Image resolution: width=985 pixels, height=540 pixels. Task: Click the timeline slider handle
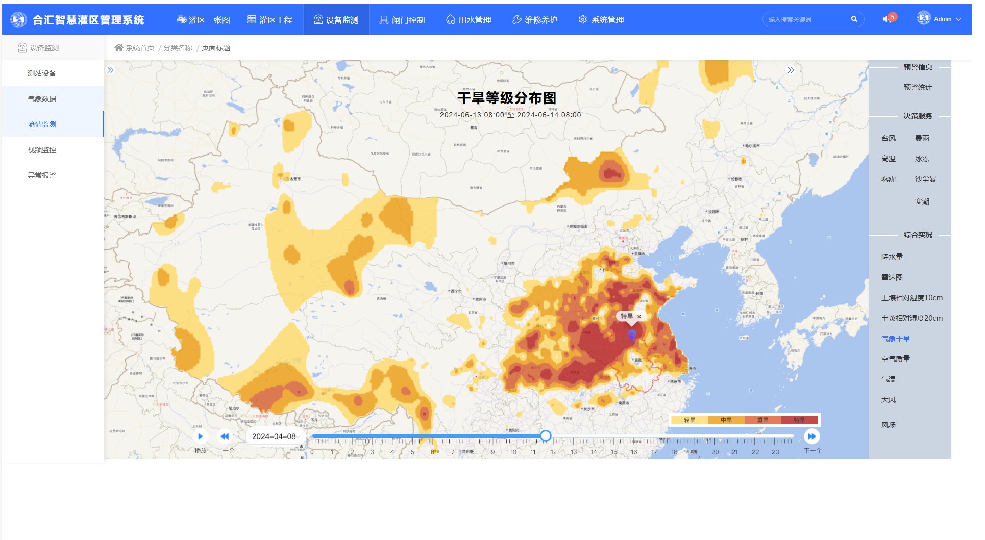pos(546,436)
